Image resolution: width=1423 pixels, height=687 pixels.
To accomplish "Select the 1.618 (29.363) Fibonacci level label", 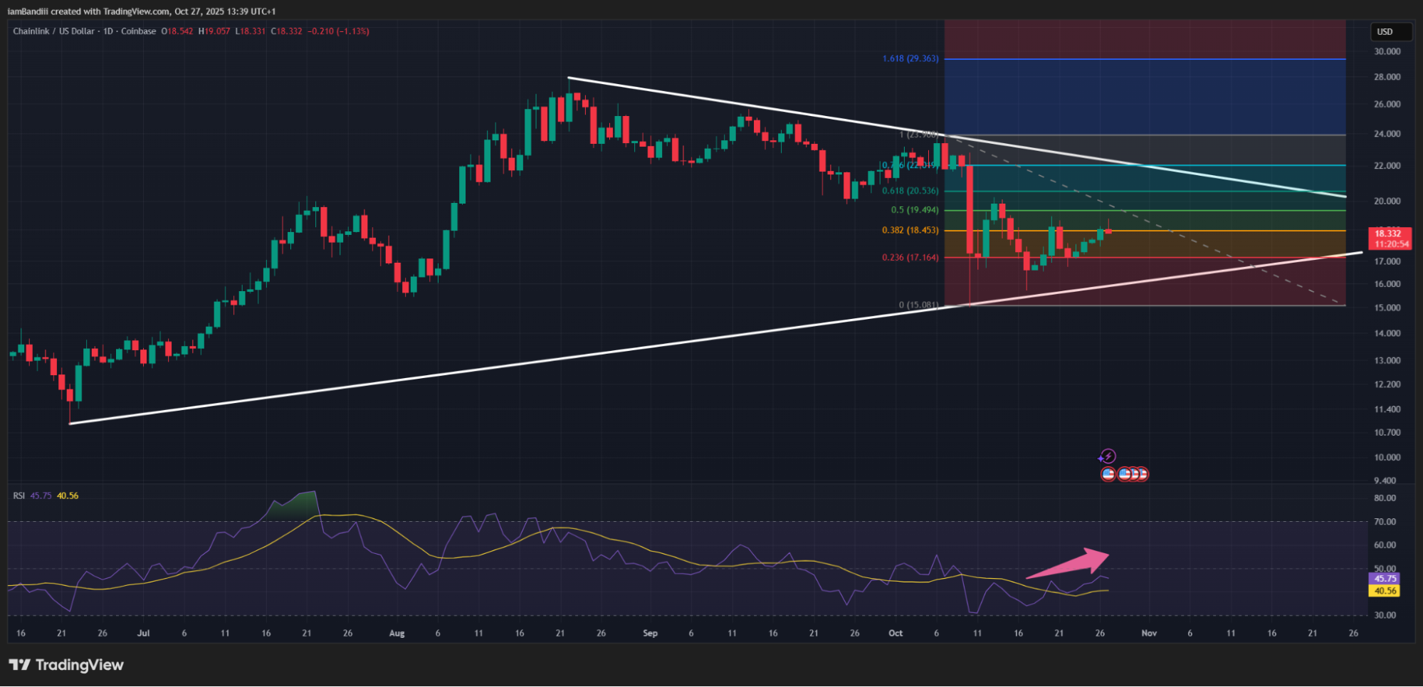I will tap(910, 58).
